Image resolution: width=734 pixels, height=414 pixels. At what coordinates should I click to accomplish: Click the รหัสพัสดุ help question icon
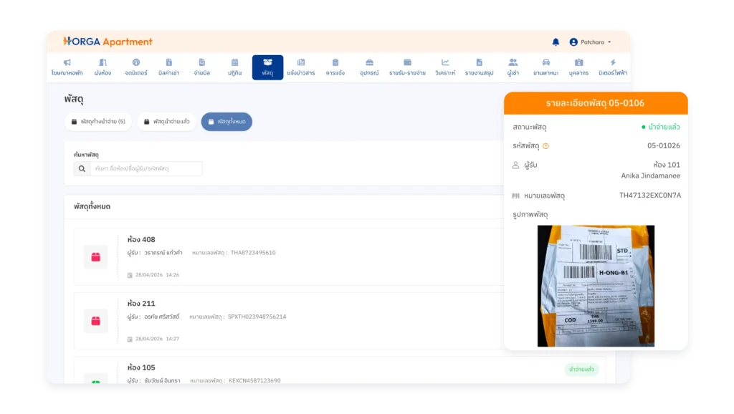pos(545,146)
